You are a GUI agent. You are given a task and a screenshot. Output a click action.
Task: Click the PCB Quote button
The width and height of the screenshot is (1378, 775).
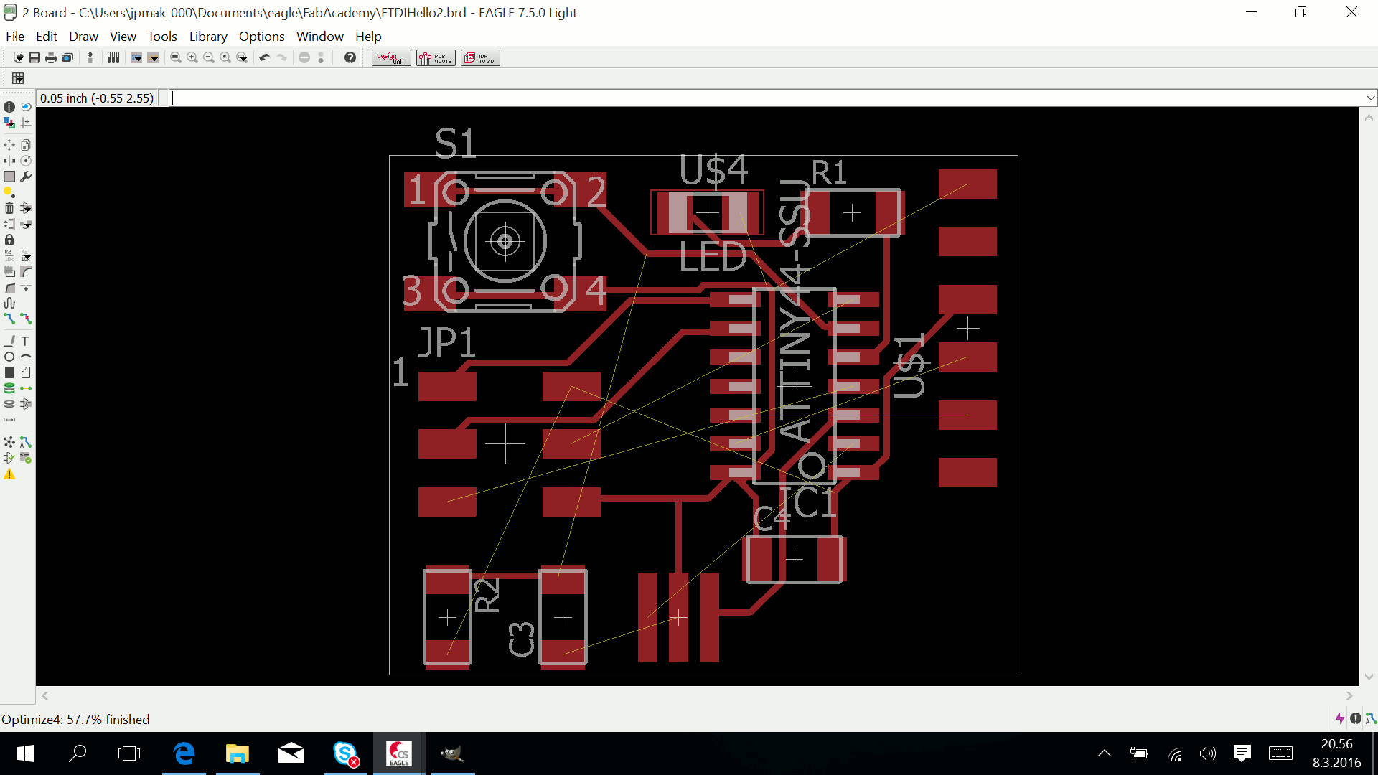(436, 57)
